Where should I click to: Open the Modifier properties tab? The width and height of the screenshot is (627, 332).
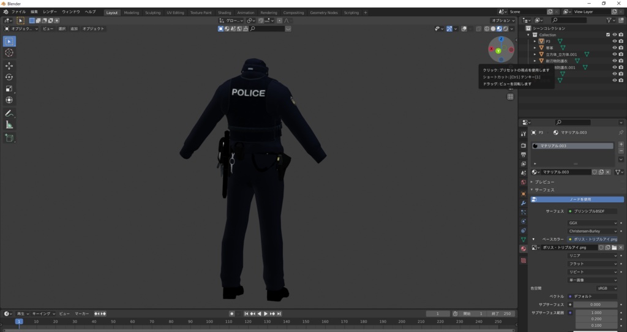[x=524, y=203]
